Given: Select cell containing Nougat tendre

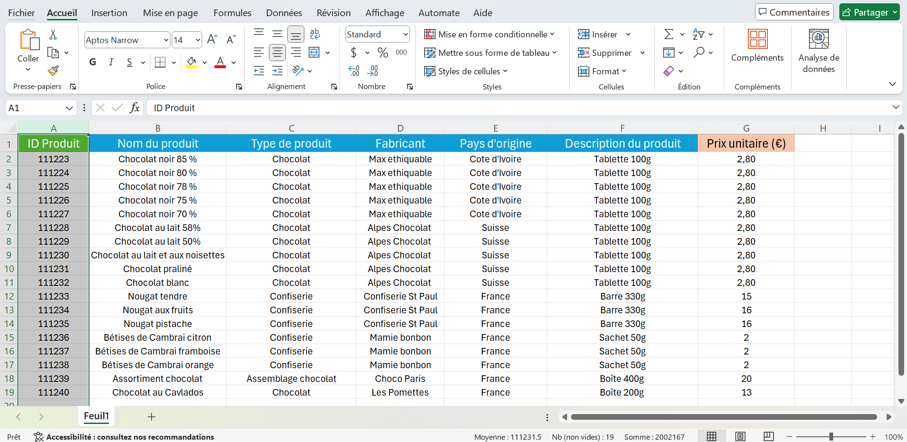Looking at the screenshot, I should [x=158, y=296].
